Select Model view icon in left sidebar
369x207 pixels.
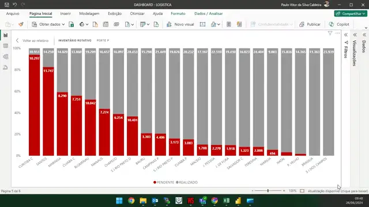(5, 56)
